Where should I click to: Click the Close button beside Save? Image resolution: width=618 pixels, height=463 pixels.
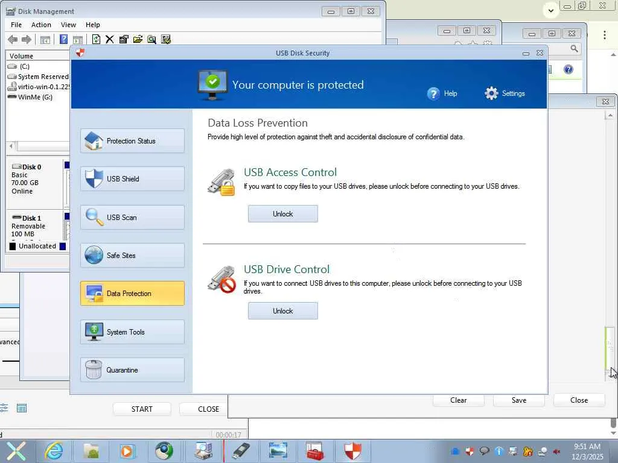(x=579, y=400)
